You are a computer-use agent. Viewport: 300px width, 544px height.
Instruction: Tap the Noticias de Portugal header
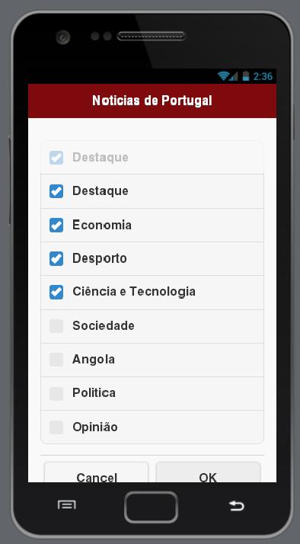click(x=152, y=101)
